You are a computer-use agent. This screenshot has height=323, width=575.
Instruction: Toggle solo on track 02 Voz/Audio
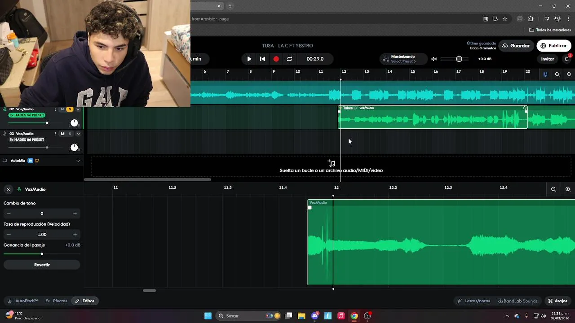click(x=70, y=109)
